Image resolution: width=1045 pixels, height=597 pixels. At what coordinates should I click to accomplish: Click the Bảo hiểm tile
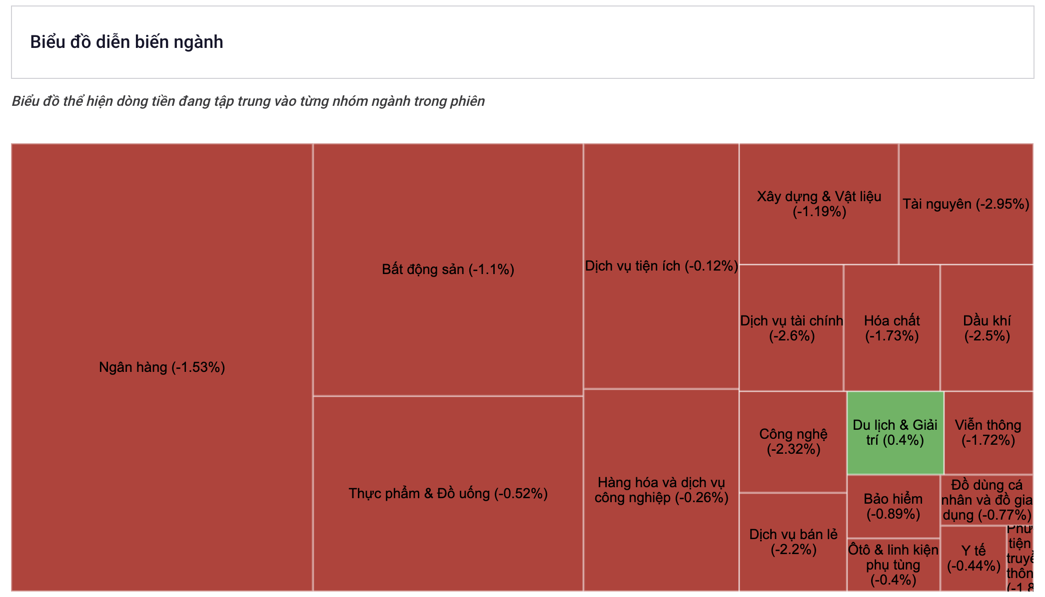point(893,506)
